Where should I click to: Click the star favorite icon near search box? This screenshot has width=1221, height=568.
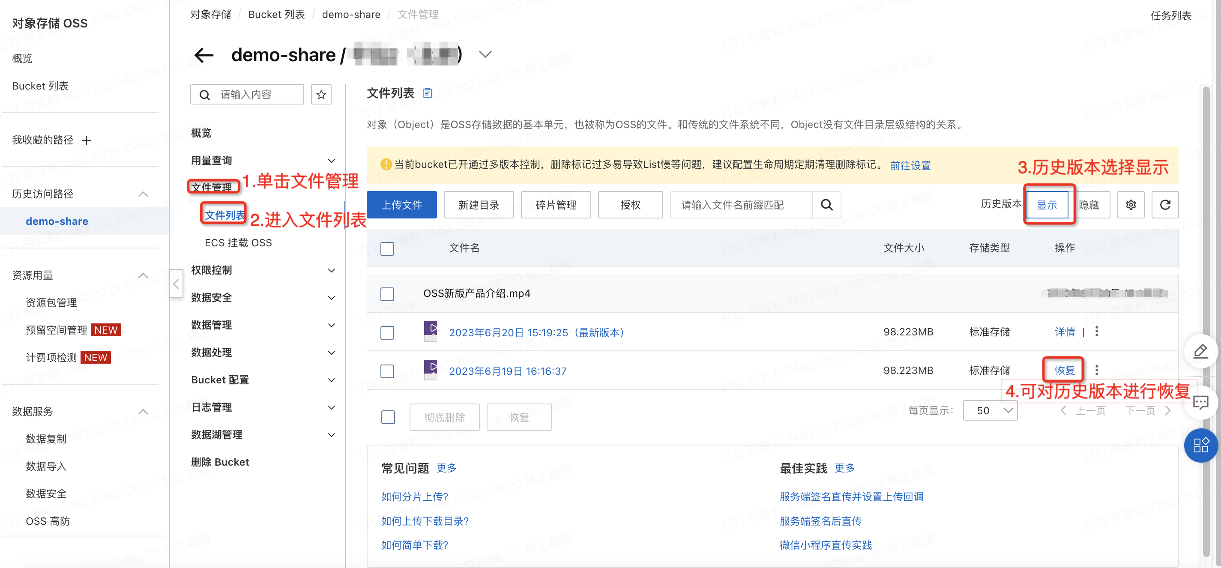[321, 95]
